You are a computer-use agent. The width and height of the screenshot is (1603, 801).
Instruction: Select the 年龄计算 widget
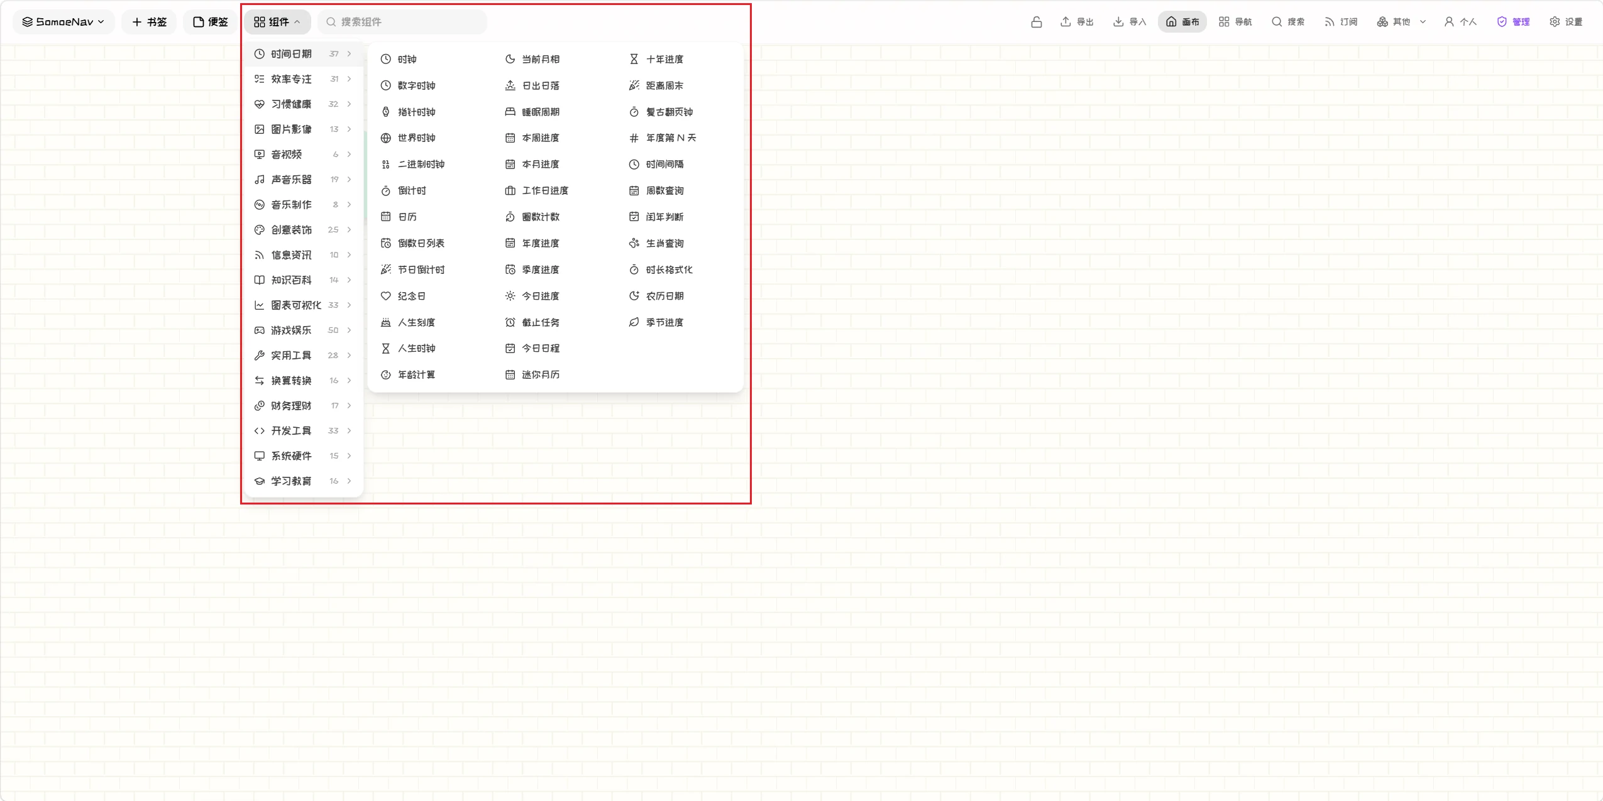pos(409,375)
